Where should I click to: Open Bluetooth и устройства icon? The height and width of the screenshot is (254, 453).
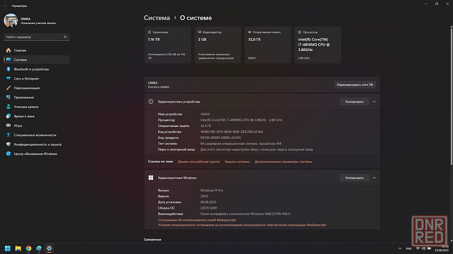[8, 69]
